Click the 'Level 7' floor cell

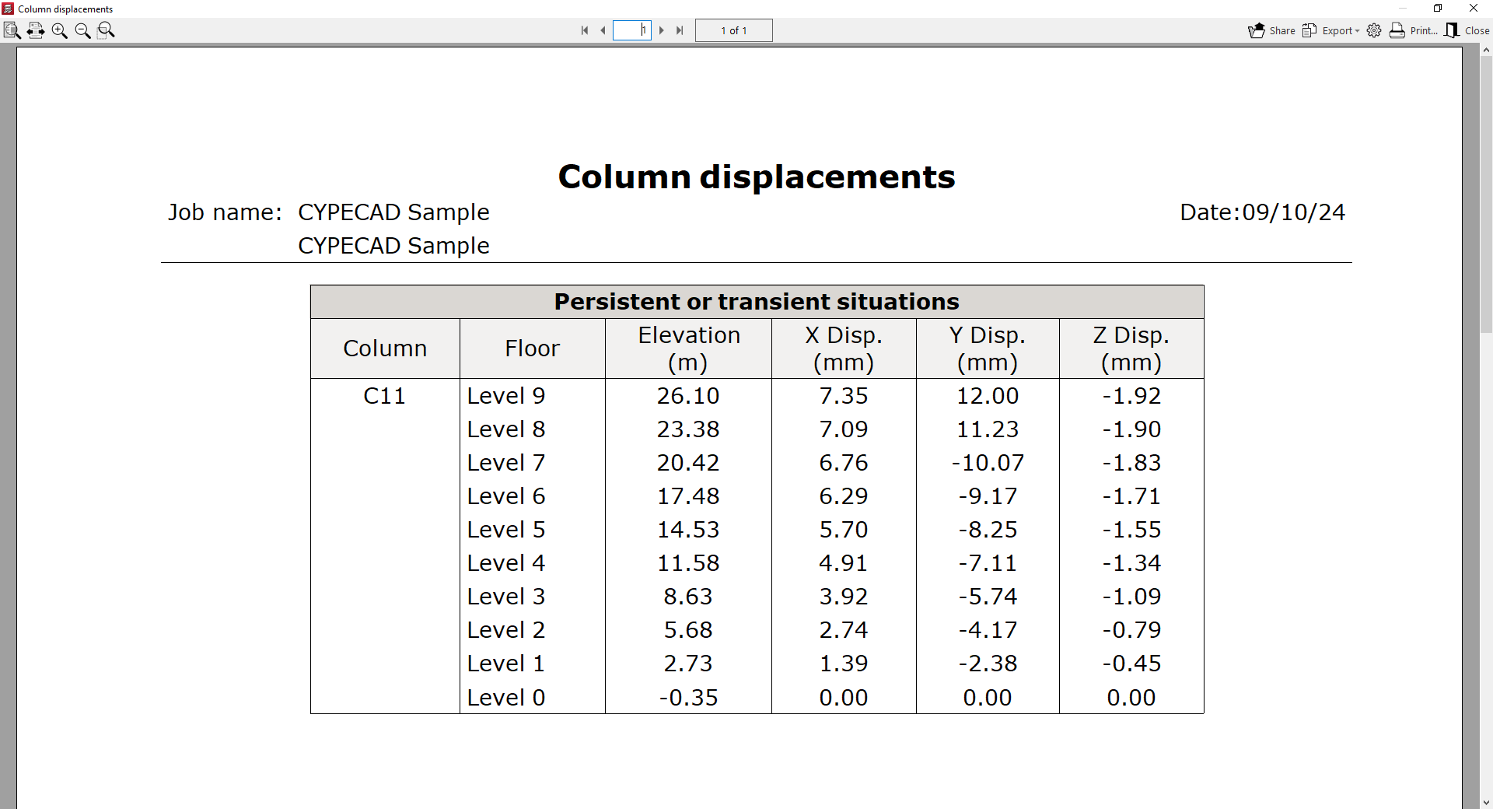point(506,463)
